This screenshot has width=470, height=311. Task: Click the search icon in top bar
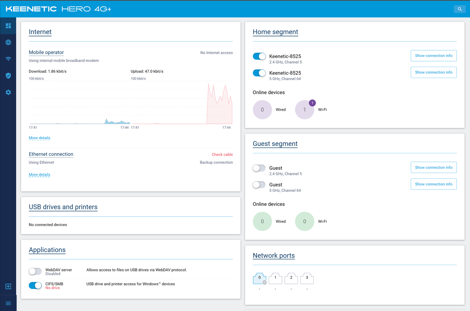point(459,9)
